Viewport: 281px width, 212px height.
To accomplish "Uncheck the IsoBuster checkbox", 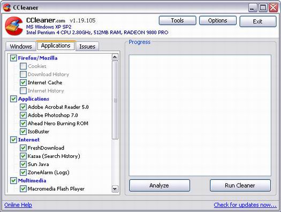I will (23, 132).
